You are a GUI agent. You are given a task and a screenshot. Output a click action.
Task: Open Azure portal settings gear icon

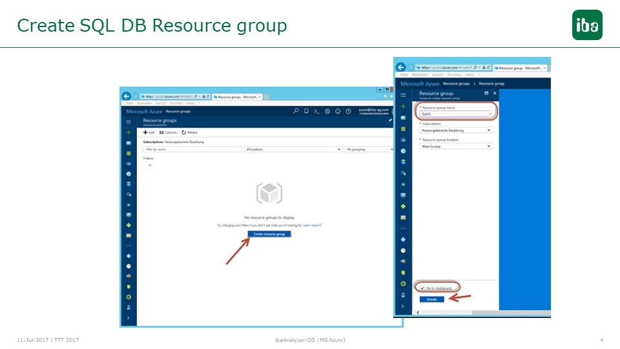pyautogui.click(x=327, y=111)
